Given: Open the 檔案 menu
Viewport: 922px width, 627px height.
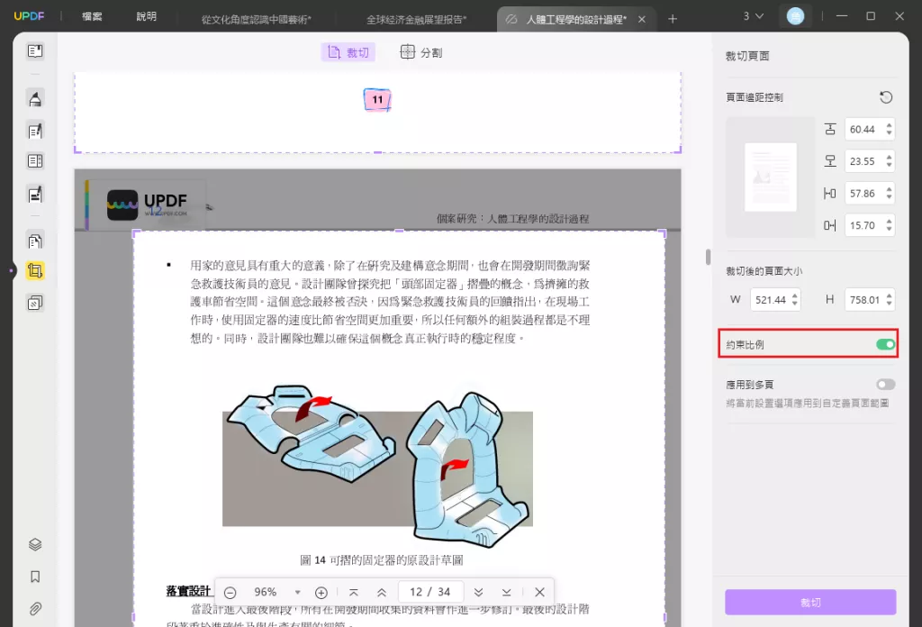Looking at the screenshot, I should pyautogui.click(x=91, y=15).
